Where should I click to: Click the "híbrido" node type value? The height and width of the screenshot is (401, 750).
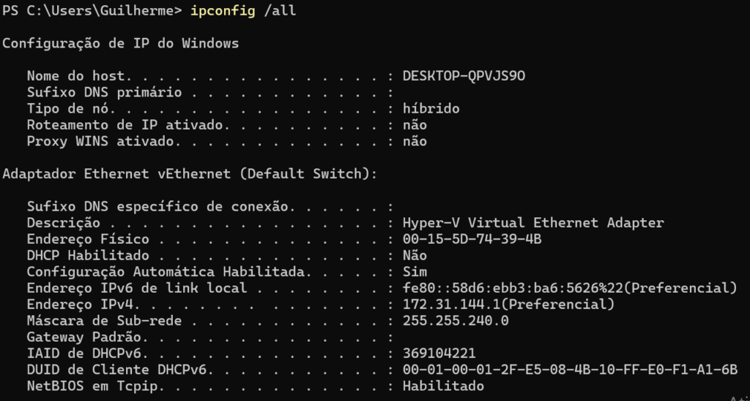431,108
